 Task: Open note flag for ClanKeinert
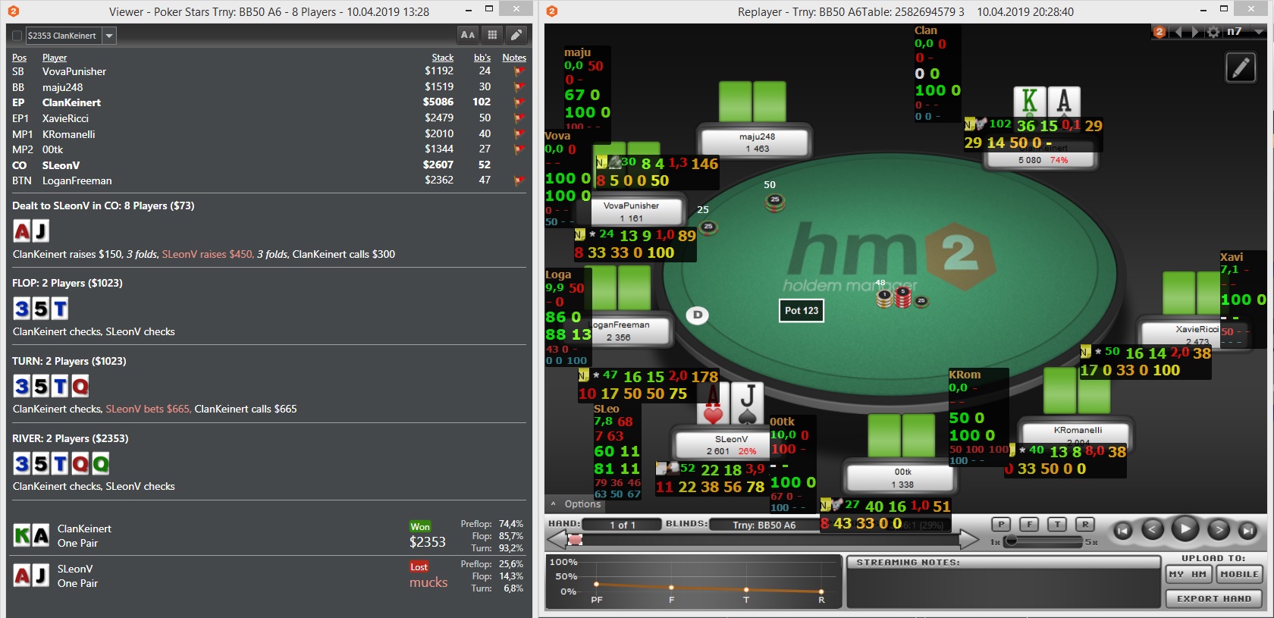519,102
